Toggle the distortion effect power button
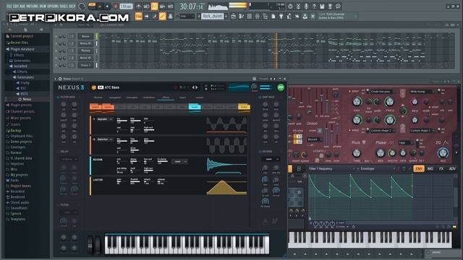Screen dimensions: 463x260 click(x=94, y=139)
